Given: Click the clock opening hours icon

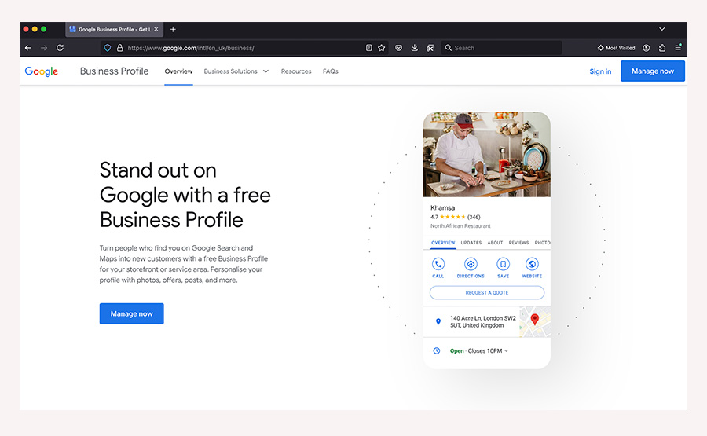Looking at the screenshot, I should click(437, 351).
